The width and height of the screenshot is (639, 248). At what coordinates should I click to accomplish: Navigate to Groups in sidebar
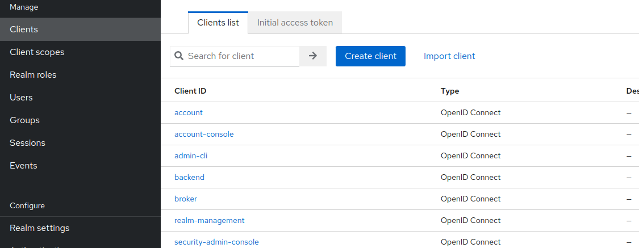(x=80, y=120)
